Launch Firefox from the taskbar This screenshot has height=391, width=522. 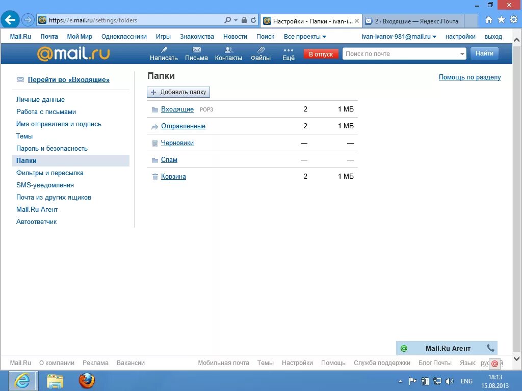[87, 381]
